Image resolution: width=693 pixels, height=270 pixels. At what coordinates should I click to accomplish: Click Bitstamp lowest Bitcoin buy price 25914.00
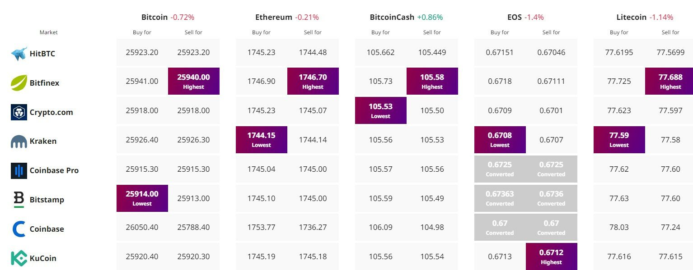[x=142, y=198]
